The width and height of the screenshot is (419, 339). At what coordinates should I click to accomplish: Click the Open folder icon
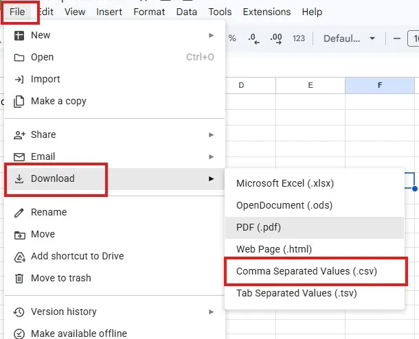coord(19,58)
